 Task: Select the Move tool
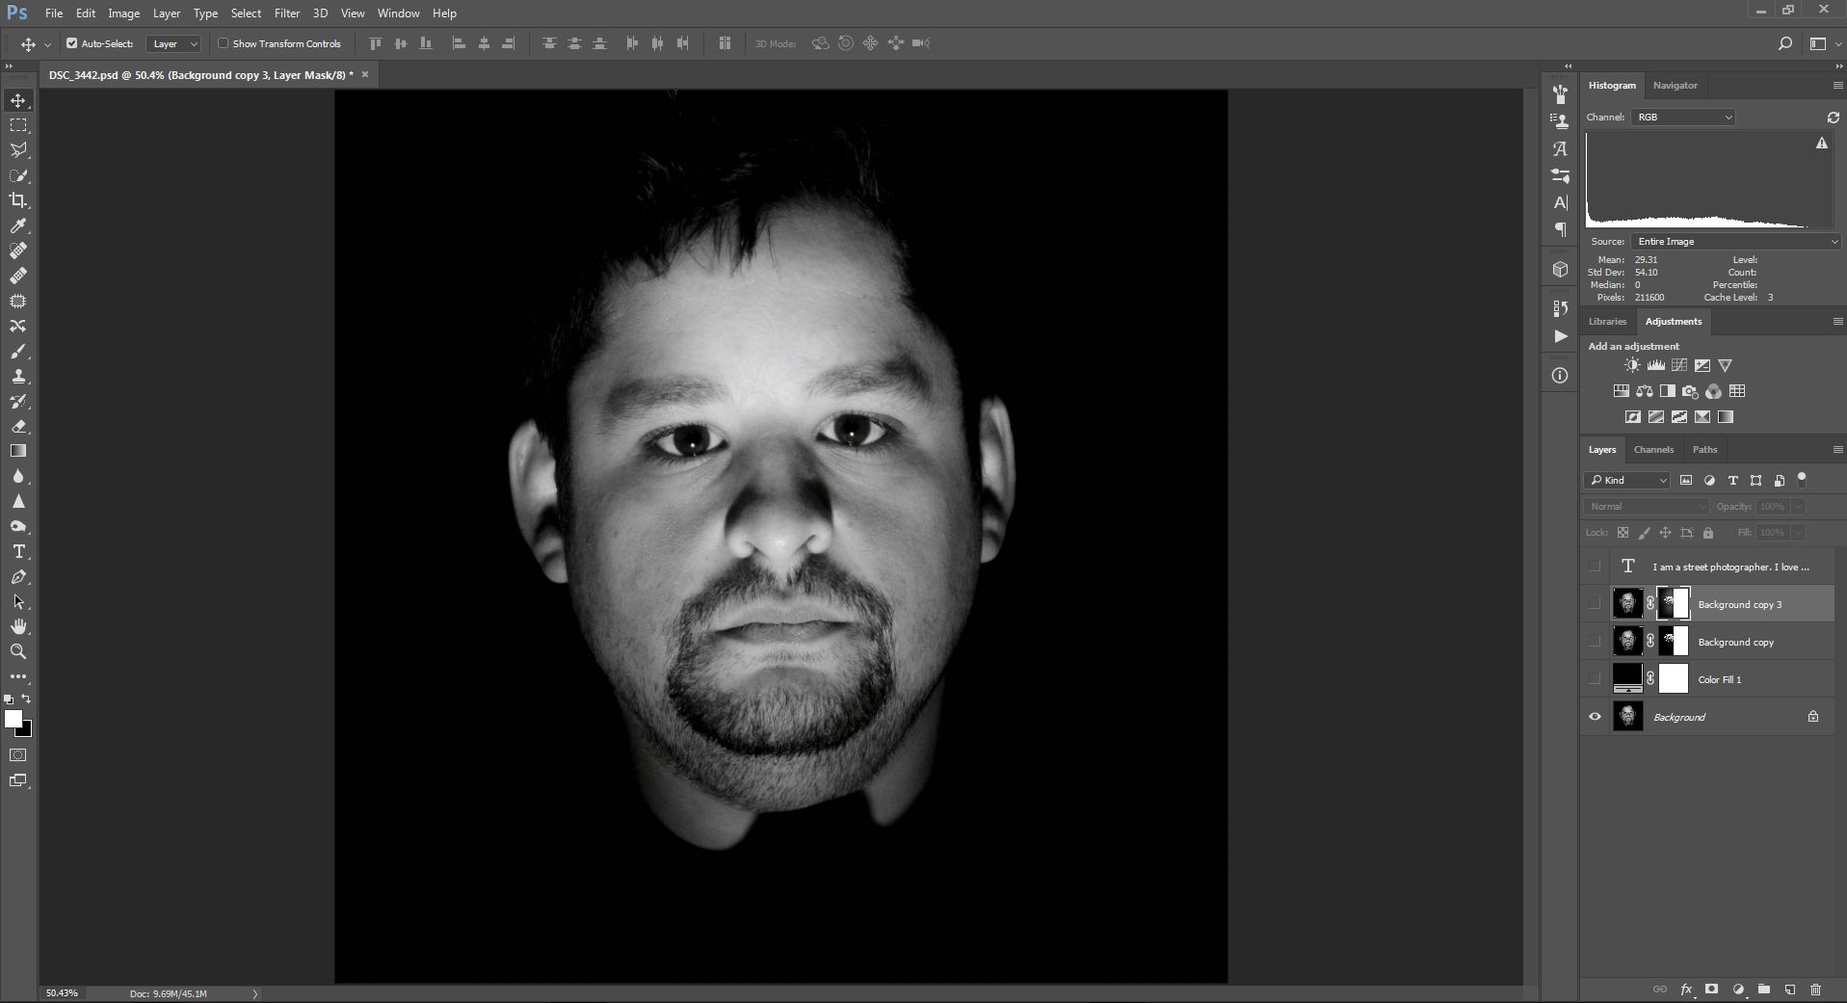click(18, 100)
